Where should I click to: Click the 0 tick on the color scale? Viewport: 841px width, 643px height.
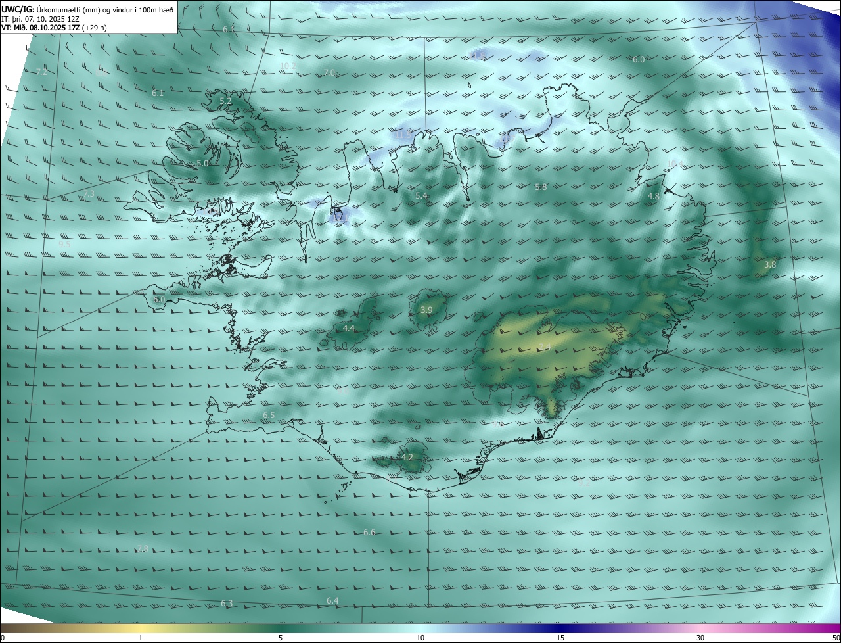click(3, 638)
